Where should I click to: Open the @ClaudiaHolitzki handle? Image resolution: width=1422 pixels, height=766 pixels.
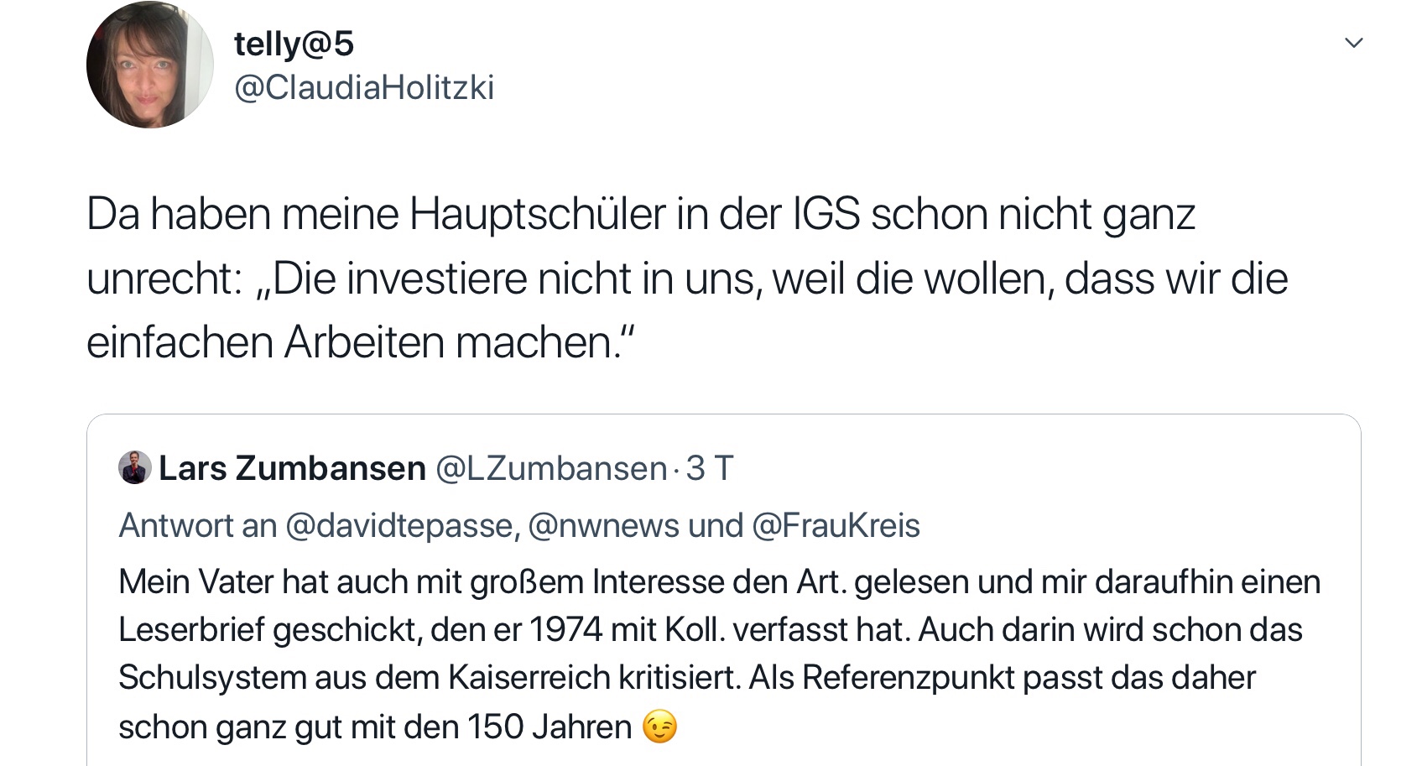(x=364, y=87)
